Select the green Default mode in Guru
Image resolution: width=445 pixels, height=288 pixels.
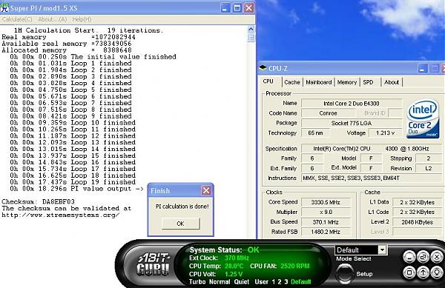coord(301,282)
